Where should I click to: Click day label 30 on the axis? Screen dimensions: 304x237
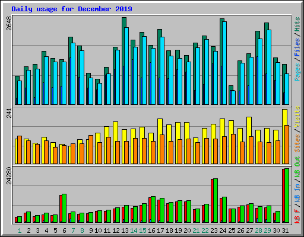276,230
